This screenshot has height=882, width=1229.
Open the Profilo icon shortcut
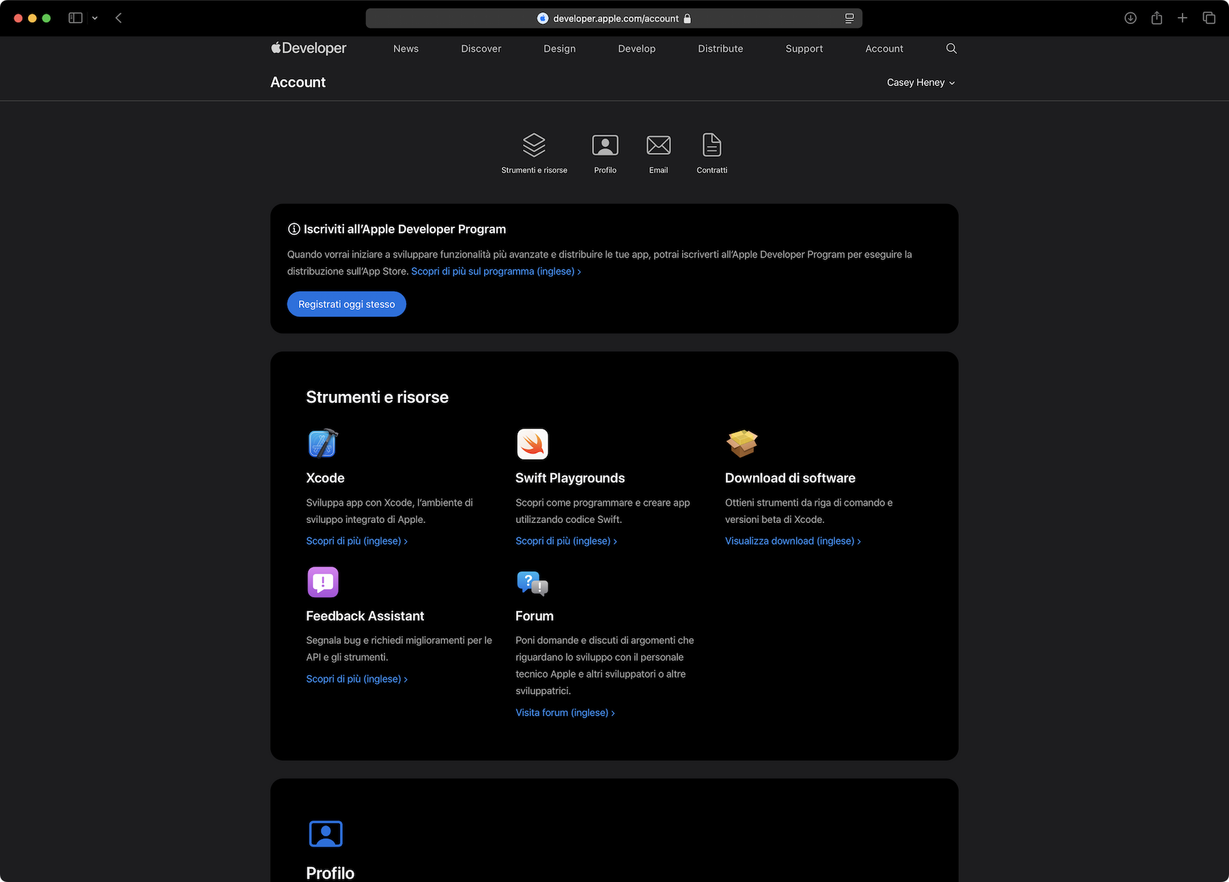tap(605, 145)
